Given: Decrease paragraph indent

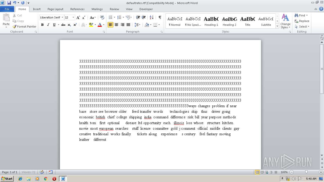Looking at the screenshot, I should (x=138, y=17).
